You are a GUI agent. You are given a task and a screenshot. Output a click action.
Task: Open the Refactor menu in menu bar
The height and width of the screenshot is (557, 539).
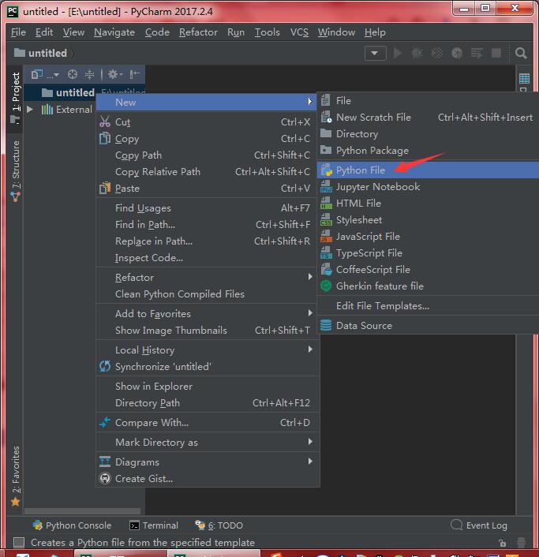(198, 32)
